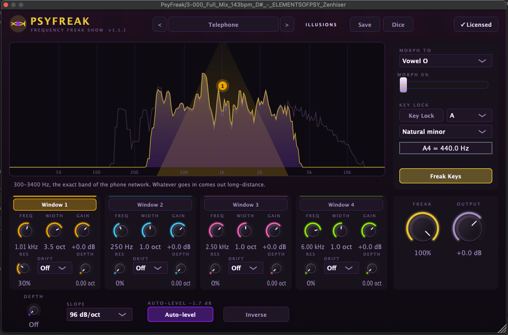Open the Freak Keys panel
Viewport: 508px width, 335px height.
pyautogui.click(x=445, y=176)
